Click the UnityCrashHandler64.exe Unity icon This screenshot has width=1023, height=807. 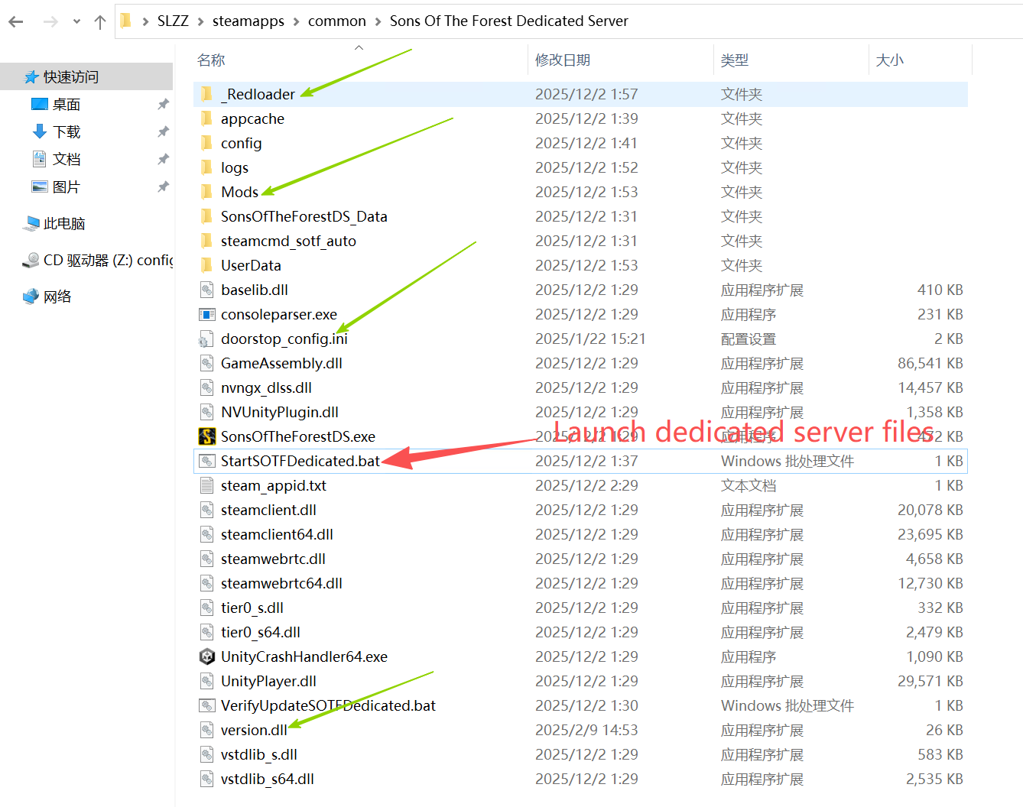(206, 656)
